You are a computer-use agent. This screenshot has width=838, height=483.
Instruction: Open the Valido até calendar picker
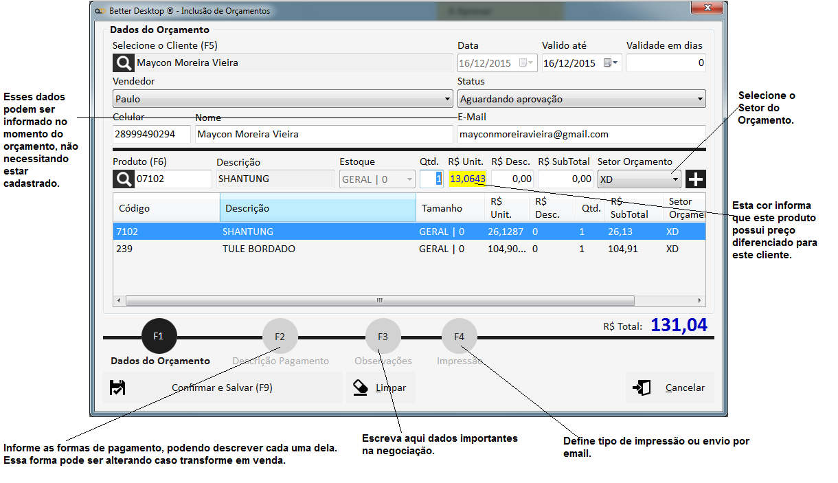pos(610,63)
